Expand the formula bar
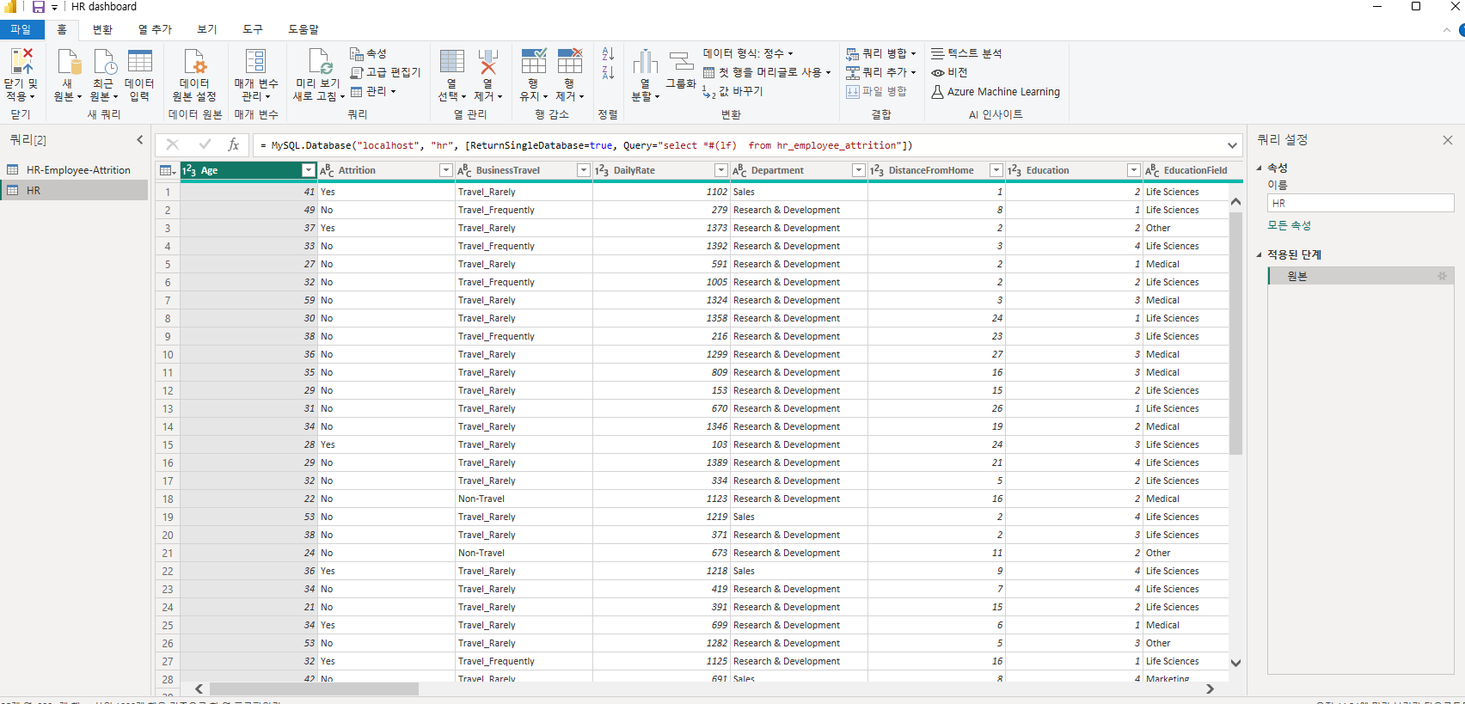 pyautogui.click(x=1232, y=145)
